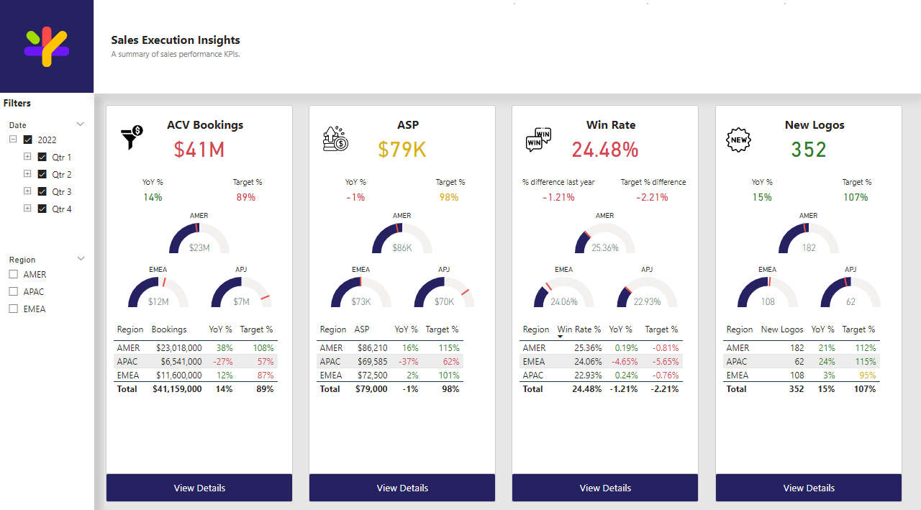Collapse the 2022 tree node
Image resolution: width=921 pixels, height=510 pixels.
pyautogui.click(x=13, y=139)
